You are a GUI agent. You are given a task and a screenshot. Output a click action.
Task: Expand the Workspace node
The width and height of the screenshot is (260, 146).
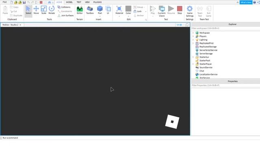pyautogui.click(x=193, y=33)
